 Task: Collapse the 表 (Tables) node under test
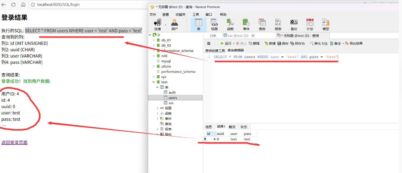coord(157,87)
